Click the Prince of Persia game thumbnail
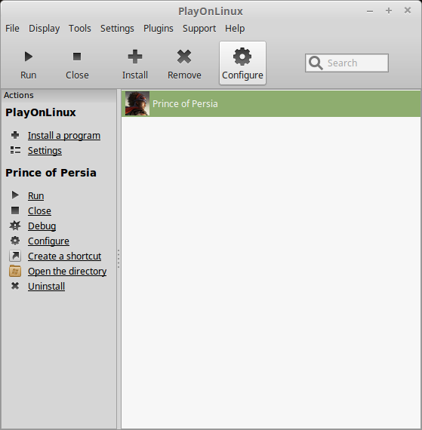 pos(137,103)
